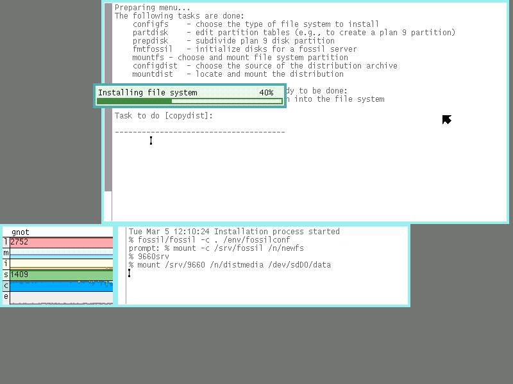
Task: Click the blue context switch graph
Action: click(x=61, y=286)
